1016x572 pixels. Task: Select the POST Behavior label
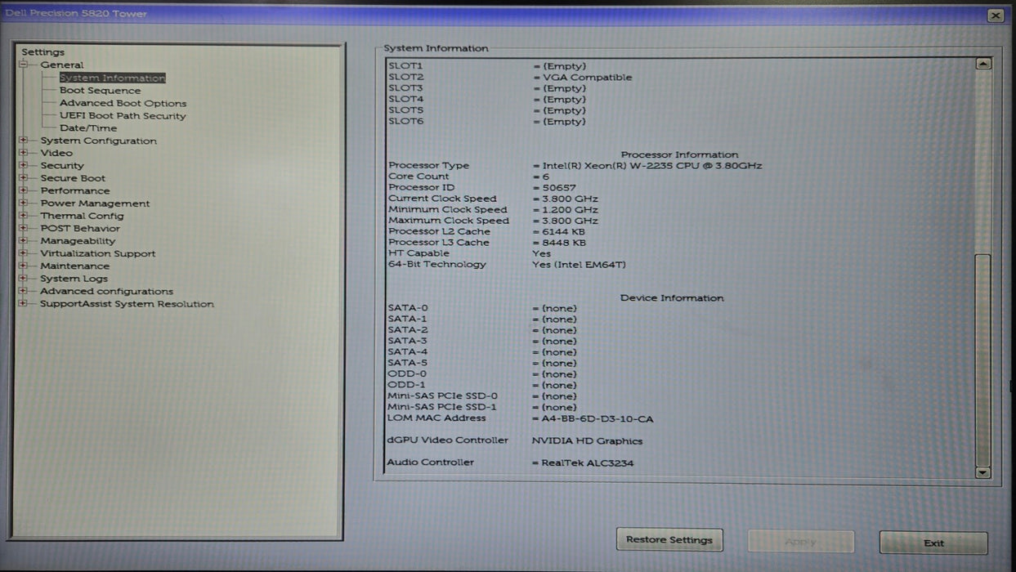point(80,228)
